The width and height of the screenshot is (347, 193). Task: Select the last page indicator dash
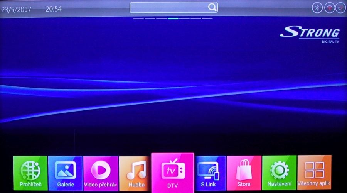(x=207, y=19)
